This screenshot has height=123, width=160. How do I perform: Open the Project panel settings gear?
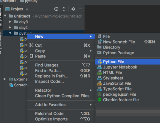[x=73, y=9]
